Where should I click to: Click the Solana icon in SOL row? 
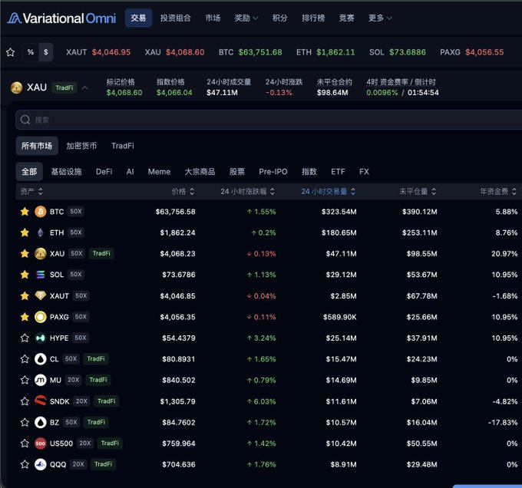click(40, 275)
